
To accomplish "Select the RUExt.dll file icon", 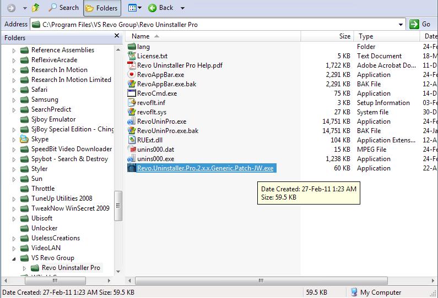I will (132, 140).
